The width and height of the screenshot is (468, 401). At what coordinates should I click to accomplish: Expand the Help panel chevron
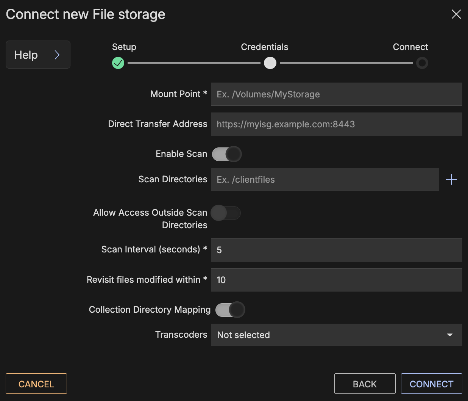point(57,55)
